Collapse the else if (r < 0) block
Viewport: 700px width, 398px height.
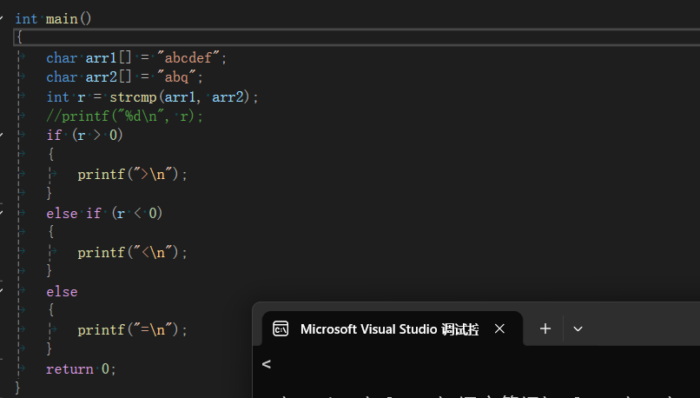point(2,213)
